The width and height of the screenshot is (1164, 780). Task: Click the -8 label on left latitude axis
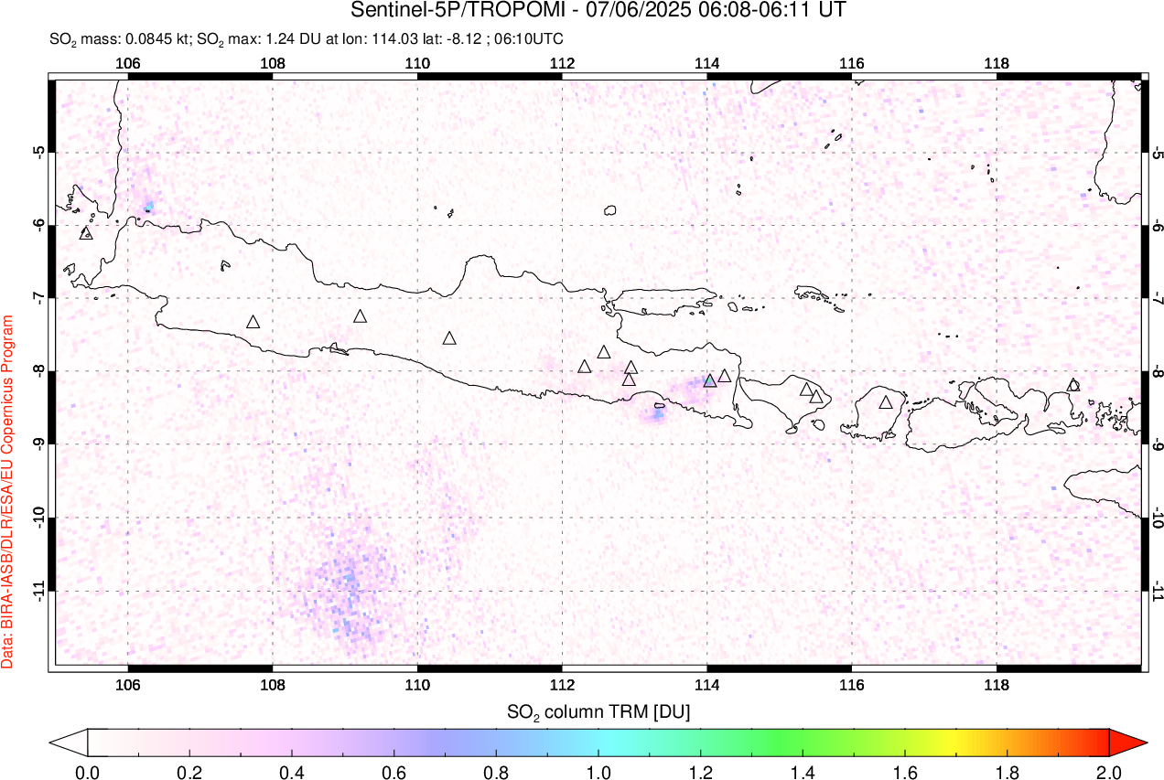(39, 371)
